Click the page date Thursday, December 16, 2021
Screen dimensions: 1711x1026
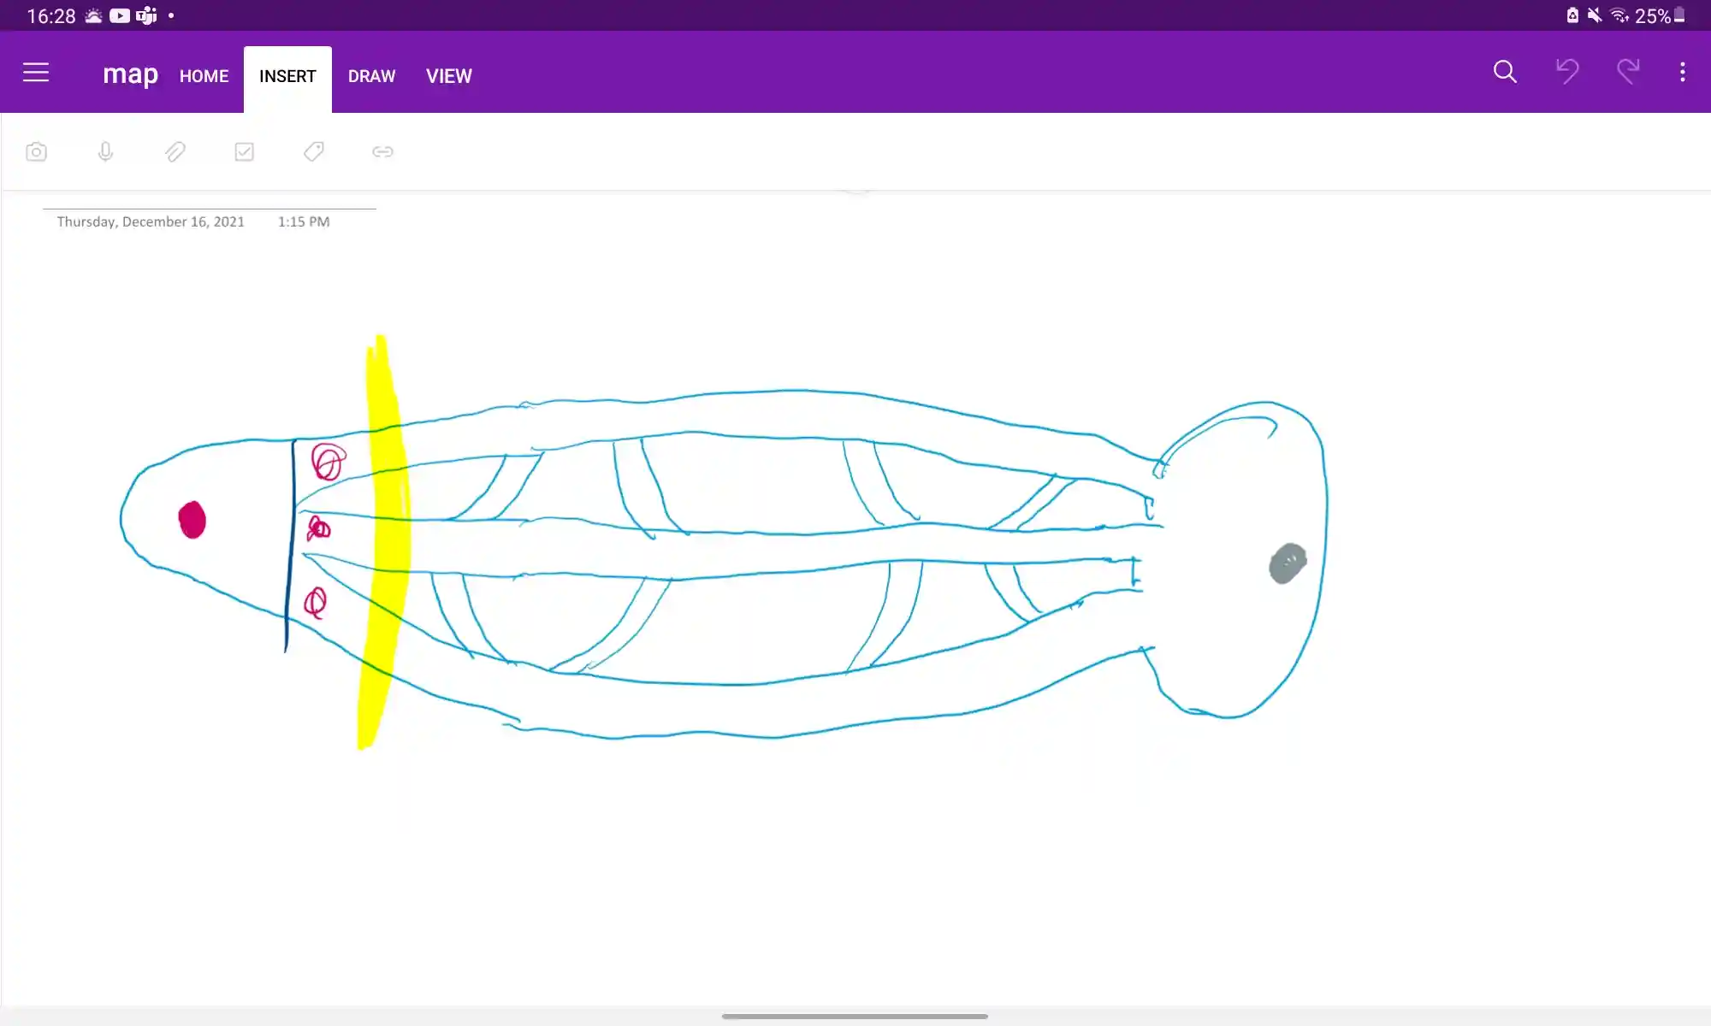pyautogui.click(x=151, y=221)
